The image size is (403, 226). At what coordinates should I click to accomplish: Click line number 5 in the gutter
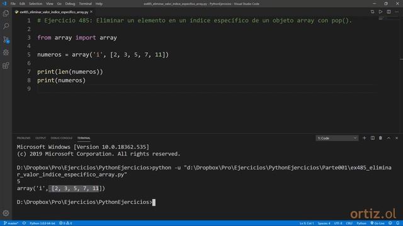[29, 55]
